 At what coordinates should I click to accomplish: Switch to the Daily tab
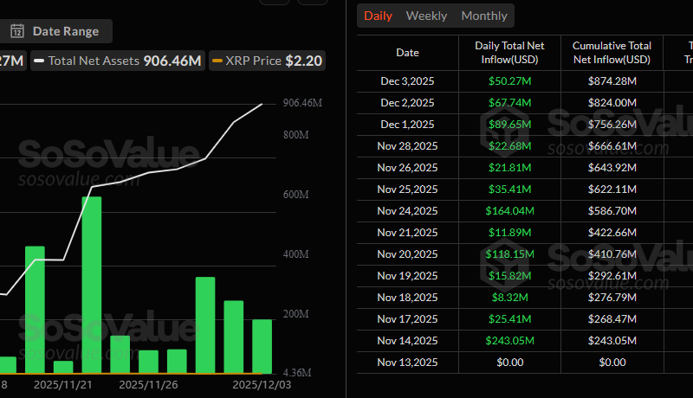[x=378, y=16]
